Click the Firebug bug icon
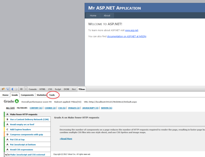Image resolution: width=205 pixels, height=157 pixels. pos(3,89)
